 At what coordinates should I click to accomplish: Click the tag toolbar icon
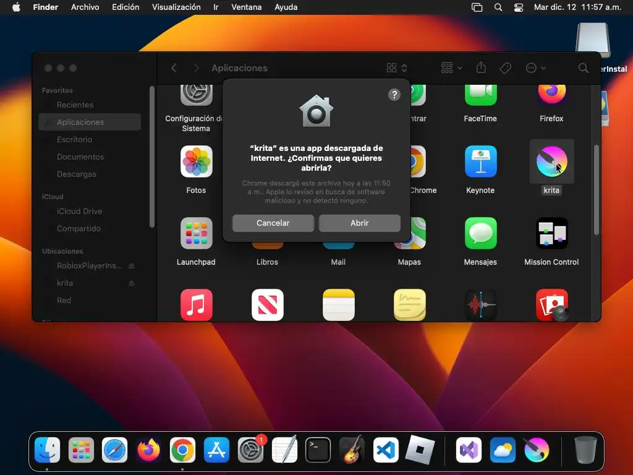(505, 68)
